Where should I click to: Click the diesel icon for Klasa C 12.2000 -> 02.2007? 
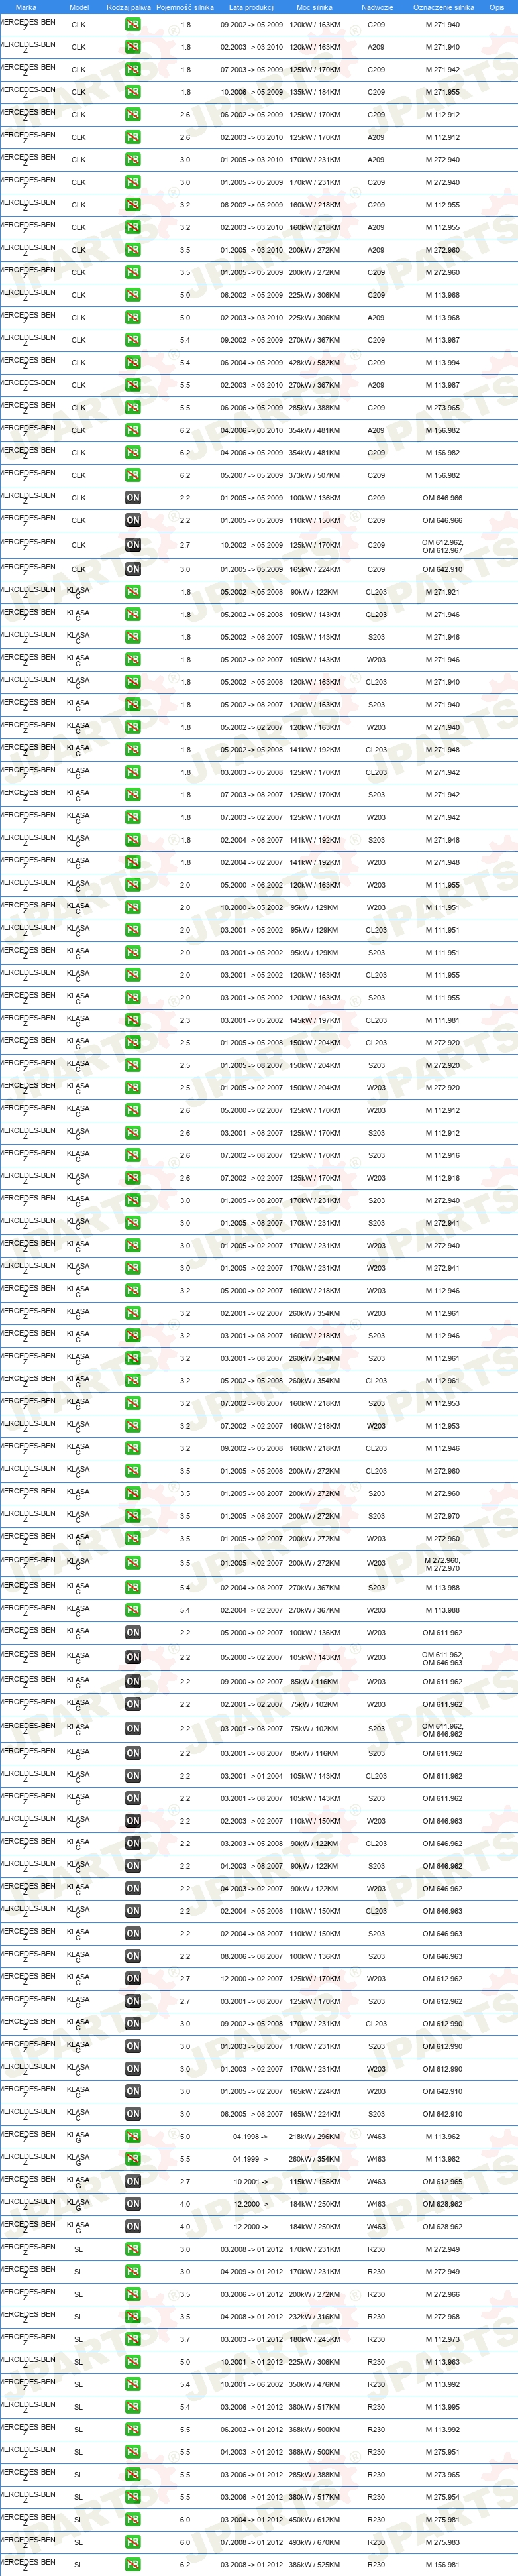tap(133, 1978)
